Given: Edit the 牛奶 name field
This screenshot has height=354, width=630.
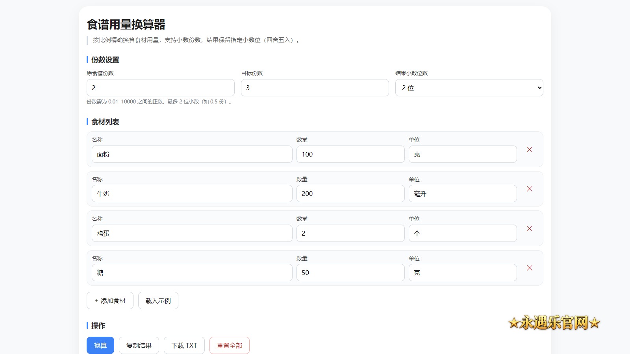Looking at the screenshot, I should [x=192, y=194].
